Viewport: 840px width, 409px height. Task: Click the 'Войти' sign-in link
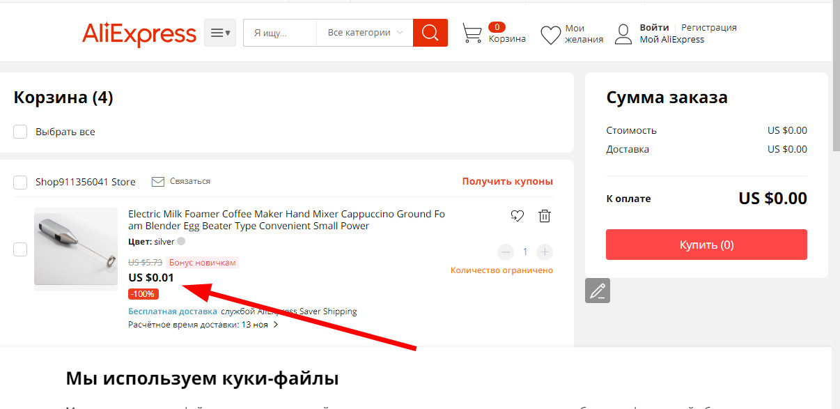[x=654, y=28]
